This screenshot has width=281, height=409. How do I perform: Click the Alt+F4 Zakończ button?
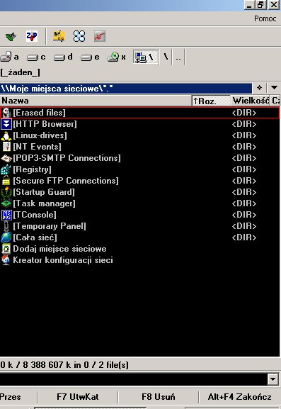click(239, 397)
